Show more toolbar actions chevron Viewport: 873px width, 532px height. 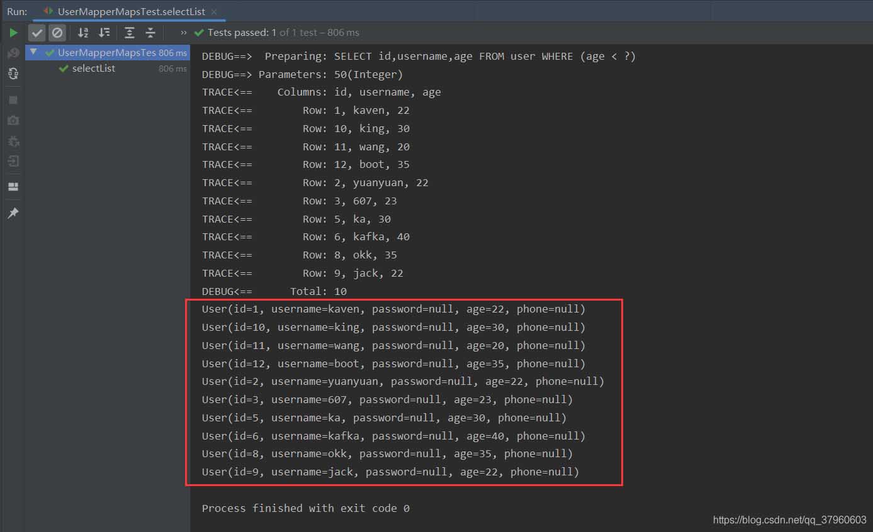pos(184,33)
